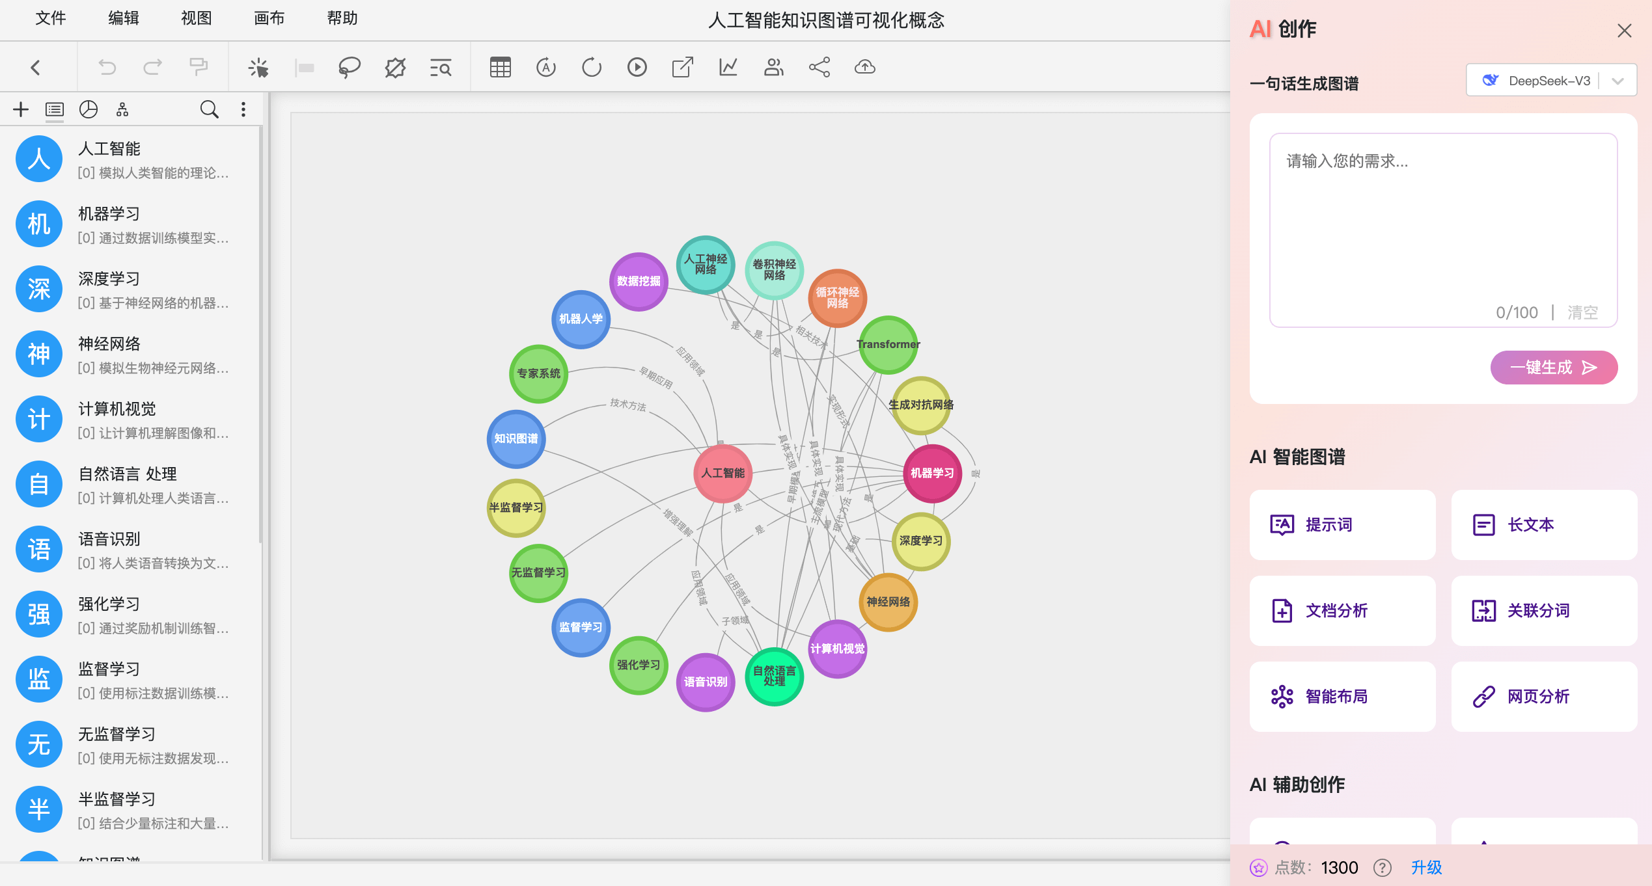Switch to pie chart view icon
Screen dimensions: 1652x886
(x=89, y=109)
